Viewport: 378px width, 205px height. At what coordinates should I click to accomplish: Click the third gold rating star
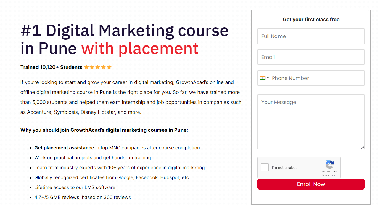tap(98, 67)
